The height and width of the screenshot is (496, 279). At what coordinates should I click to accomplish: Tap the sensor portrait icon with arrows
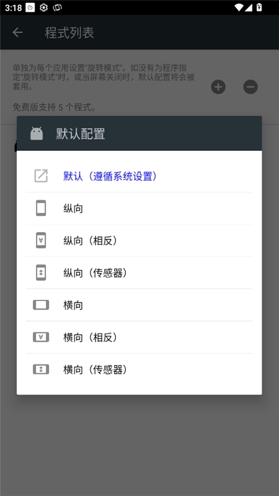point(41,273)
